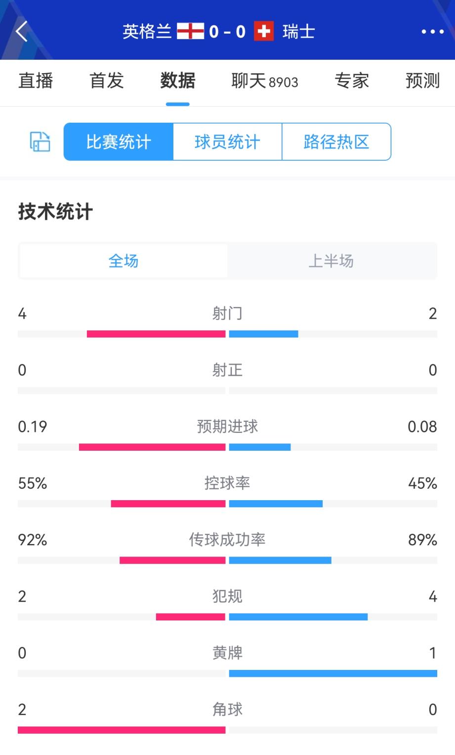Open the 聊天 chat tab

click(x=264, y=81)
